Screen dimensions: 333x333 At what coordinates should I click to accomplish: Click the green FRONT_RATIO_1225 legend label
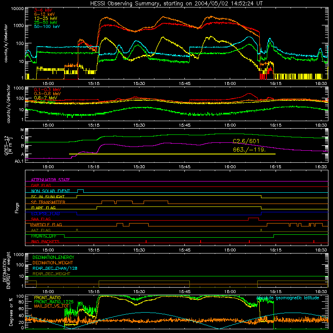pyautogui.click(x=54, y=302)
